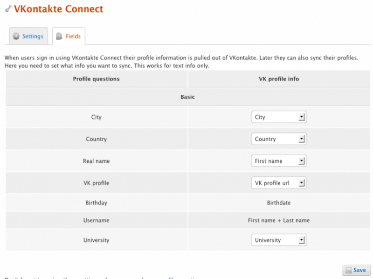Open the First name dropdown for Real name
Viewport: 373px width, 279px height.
279,161
